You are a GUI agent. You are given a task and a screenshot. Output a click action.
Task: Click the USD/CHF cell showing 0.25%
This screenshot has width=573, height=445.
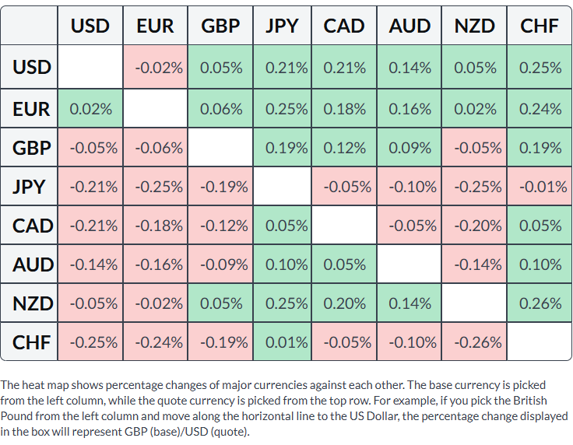click(x=540, y=67)
